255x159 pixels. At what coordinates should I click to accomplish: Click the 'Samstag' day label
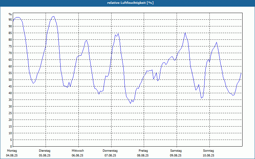tap(176, 151)
